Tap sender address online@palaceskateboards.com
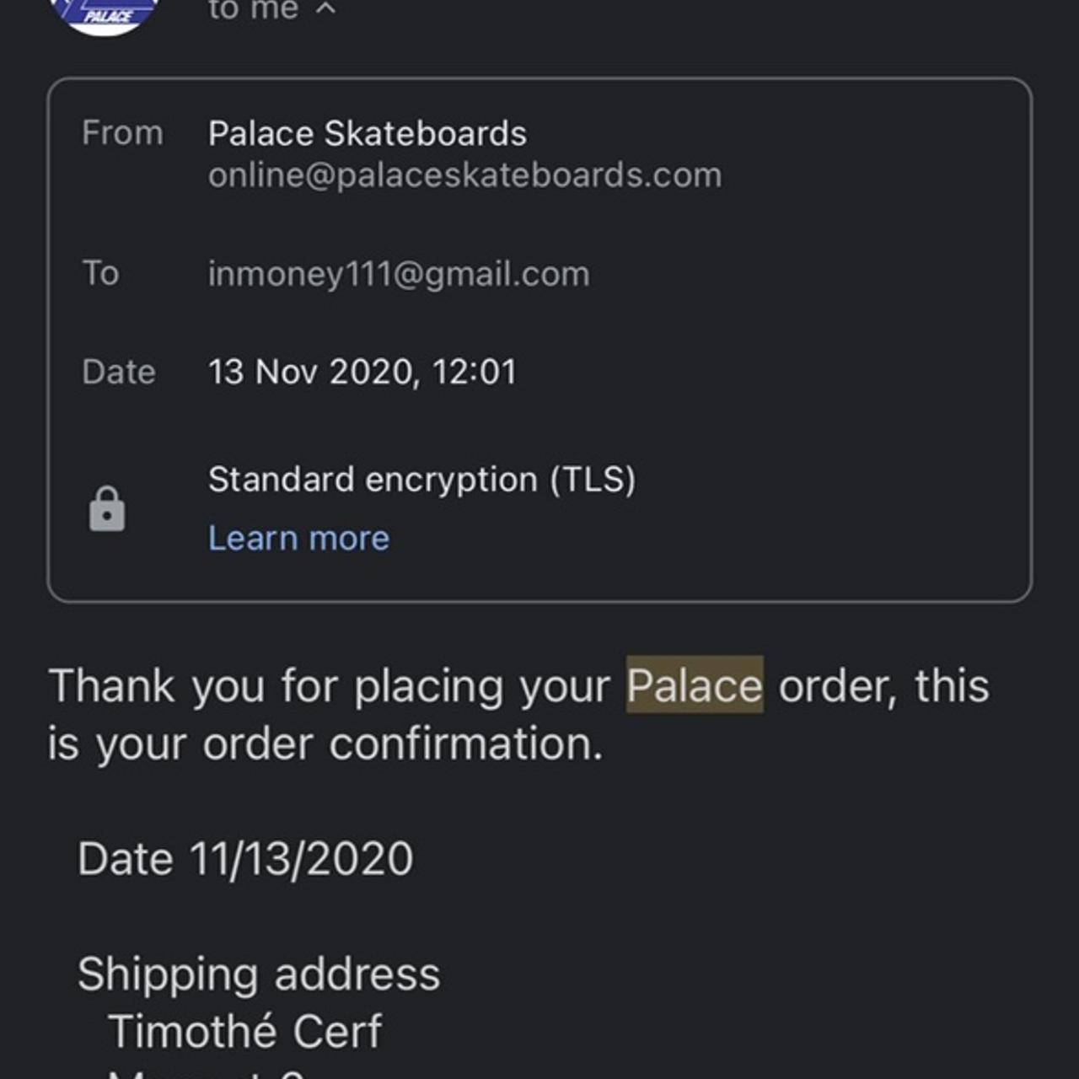1079x1079 pixels. [x=464, y=175]
